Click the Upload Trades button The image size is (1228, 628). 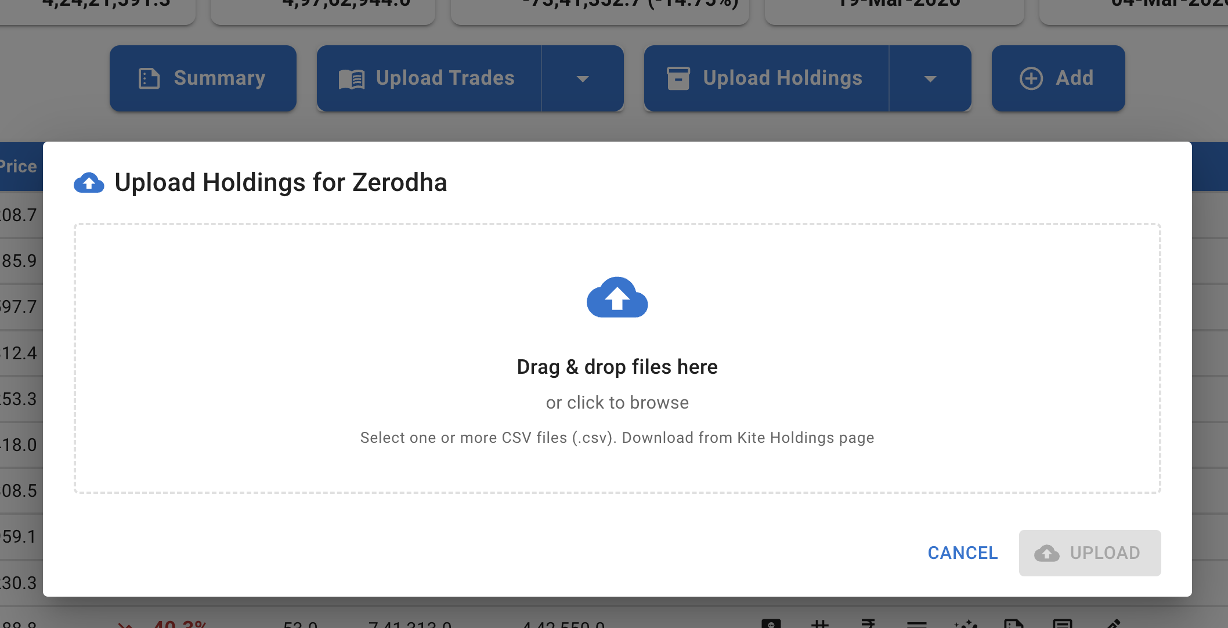pos(429,78)
